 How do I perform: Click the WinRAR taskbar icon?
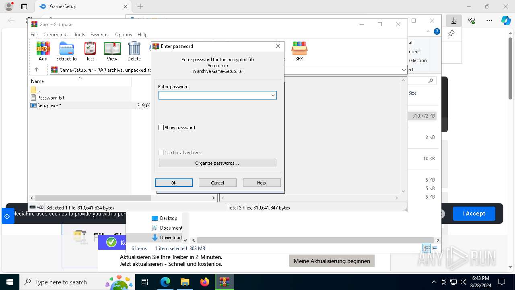coord(224,282)
